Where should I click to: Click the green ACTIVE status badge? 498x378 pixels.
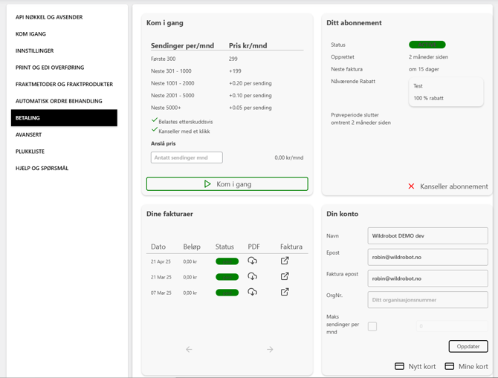point(427,45)
